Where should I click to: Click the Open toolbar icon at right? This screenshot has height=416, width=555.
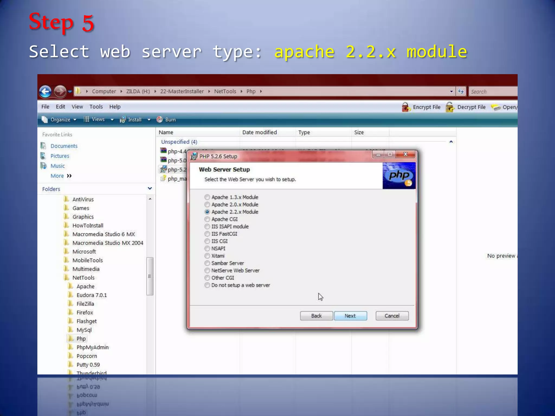[x=496, y=107]
